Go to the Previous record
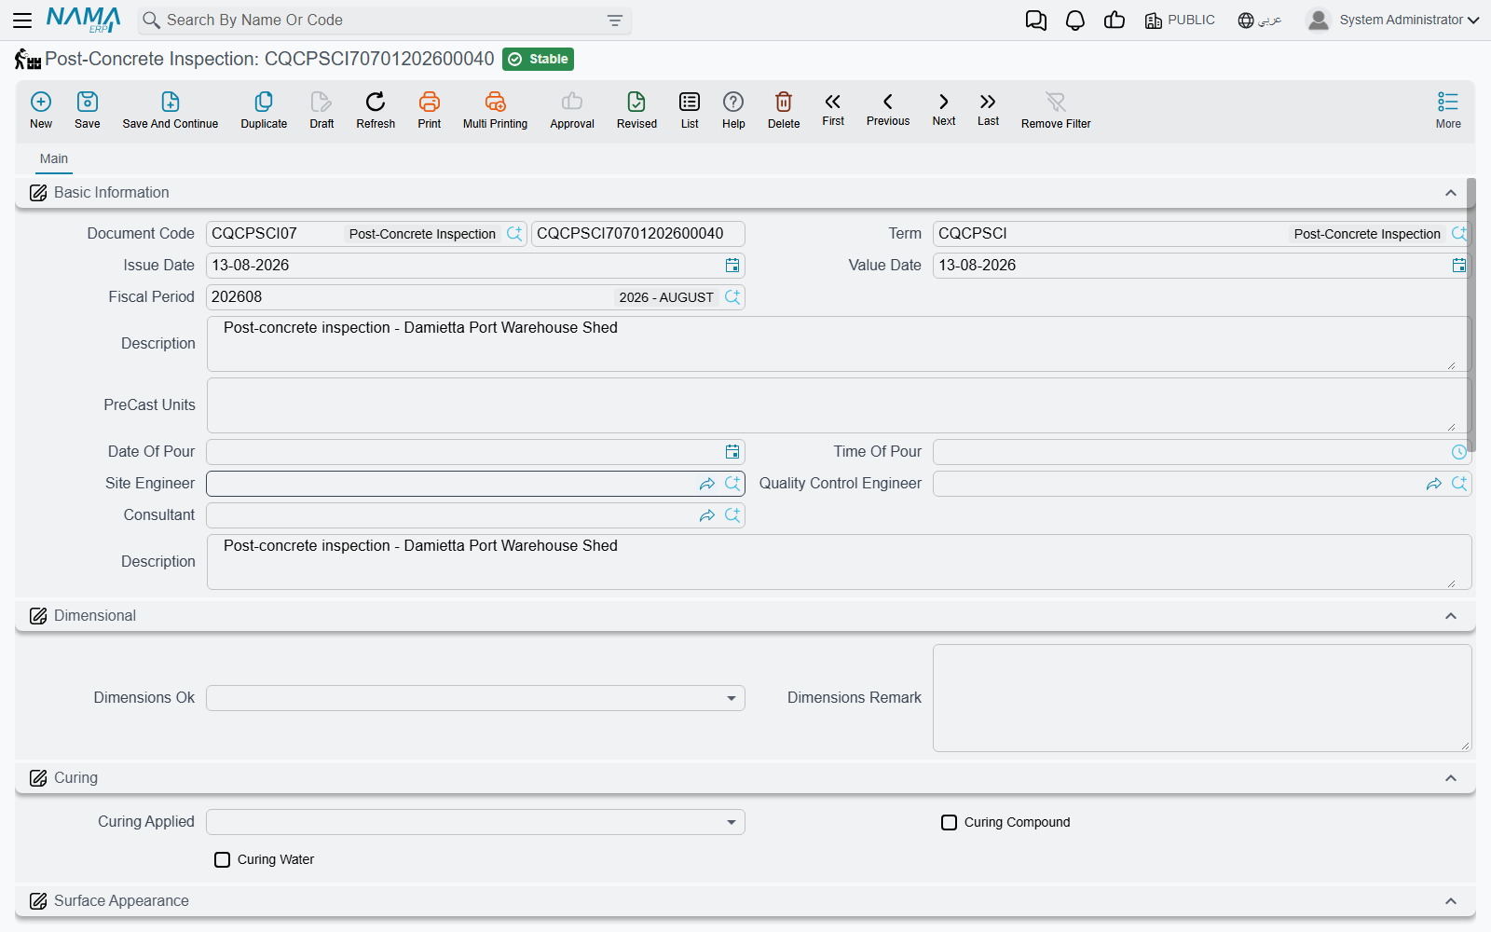This screenshot has height=932, width=1491. (888, 109)
